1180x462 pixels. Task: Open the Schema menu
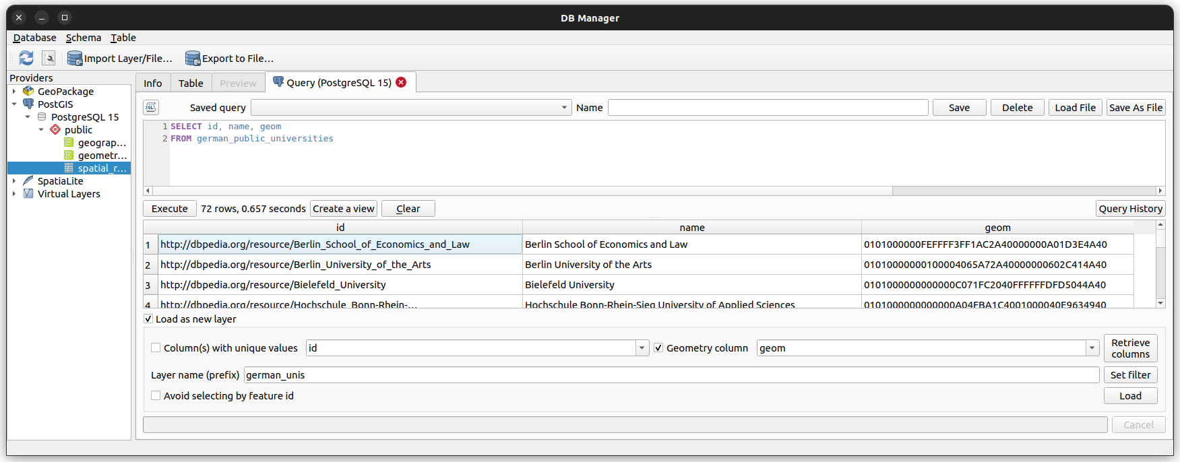point(84,38)
